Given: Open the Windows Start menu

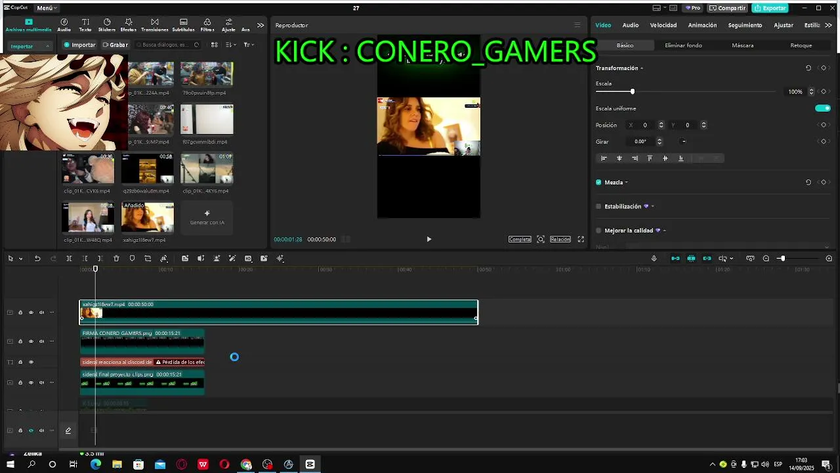Looking at the screenshot, I should point(10,464).
